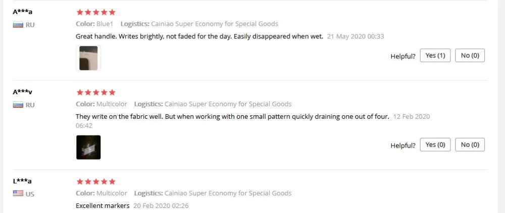Open A***v's dark review photo thumbnail
The width and height of the screenshot is (505, 213).
tap(88, 147)
